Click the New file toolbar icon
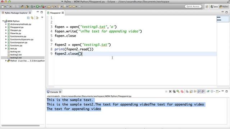Screen dimensions: 230x129 click(3, 6)
